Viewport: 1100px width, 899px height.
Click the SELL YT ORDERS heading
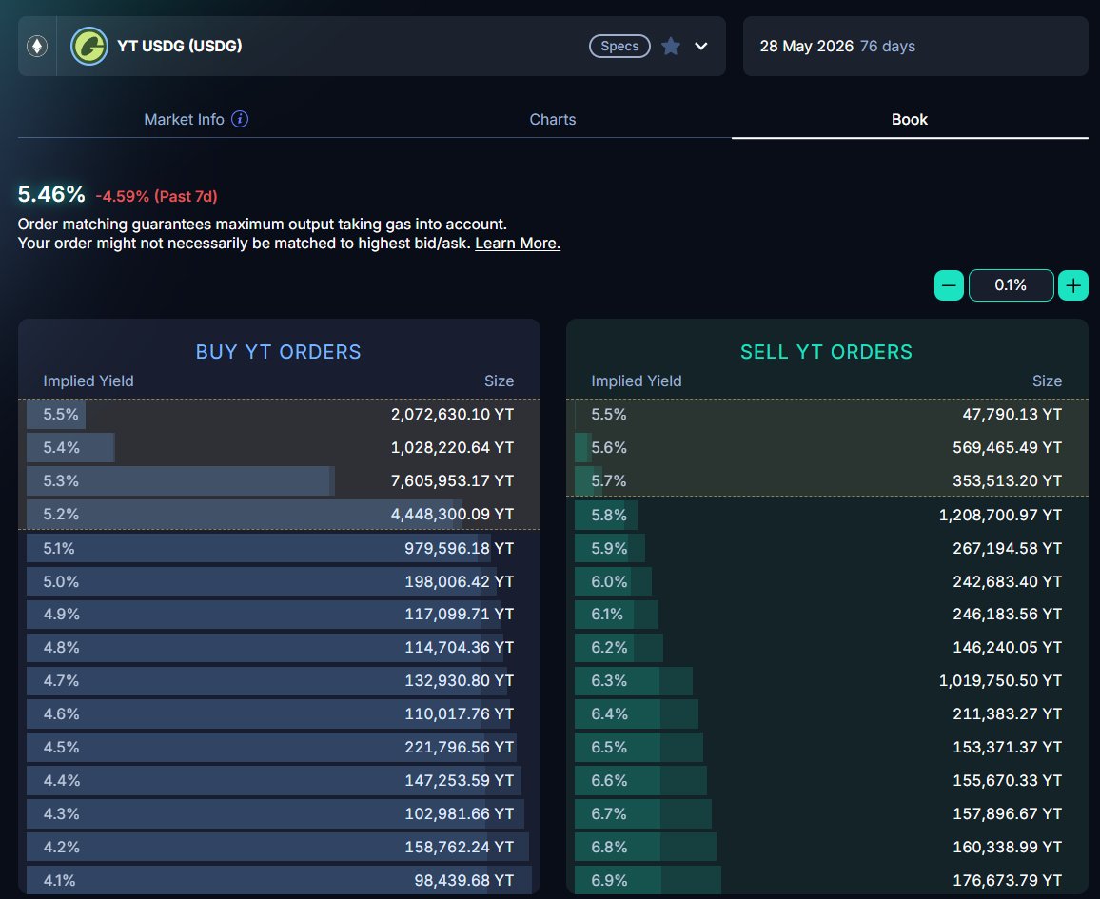[x=826, y=352]
